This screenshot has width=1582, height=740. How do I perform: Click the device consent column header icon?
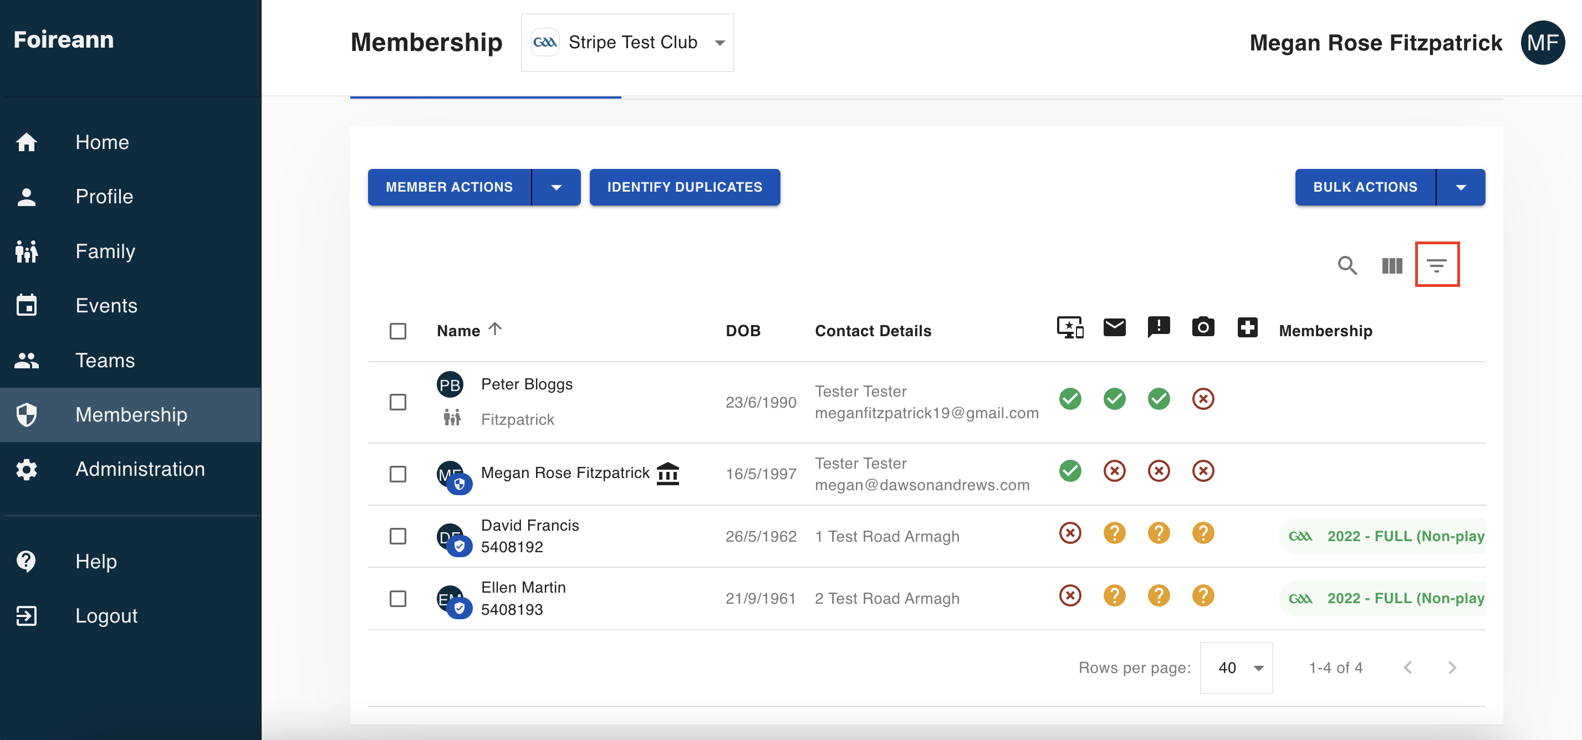1070,328
